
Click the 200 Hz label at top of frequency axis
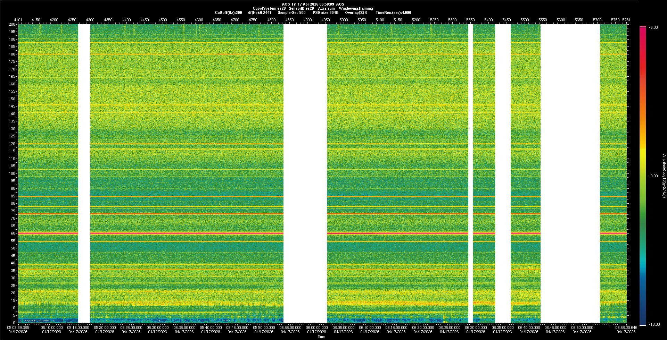coord(12,24)
